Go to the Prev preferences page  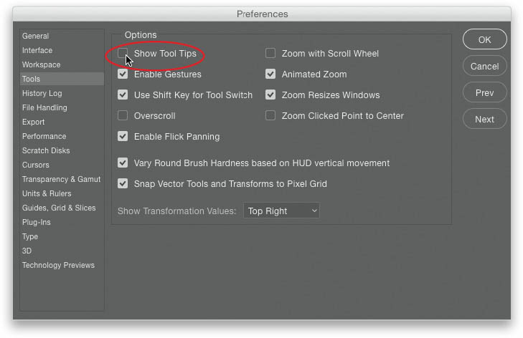coord(484,92)
